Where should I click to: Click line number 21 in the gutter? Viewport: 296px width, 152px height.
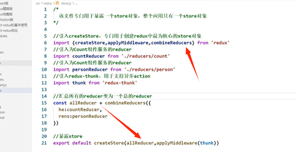point(44,143)
